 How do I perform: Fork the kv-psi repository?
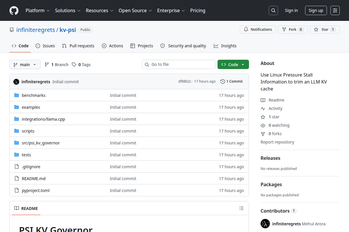tap(293, 30)
